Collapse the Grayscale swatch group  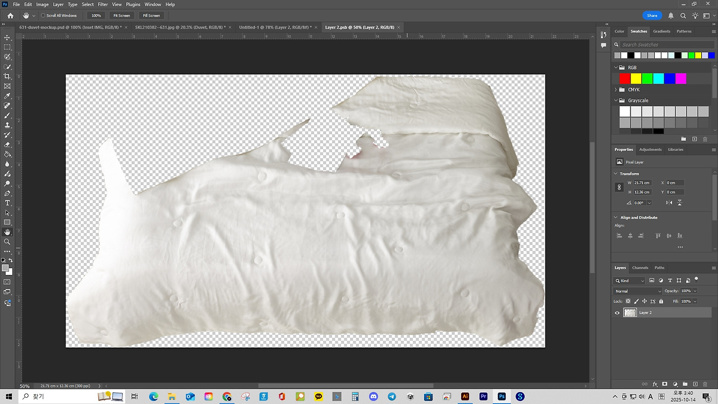(616, 100)
